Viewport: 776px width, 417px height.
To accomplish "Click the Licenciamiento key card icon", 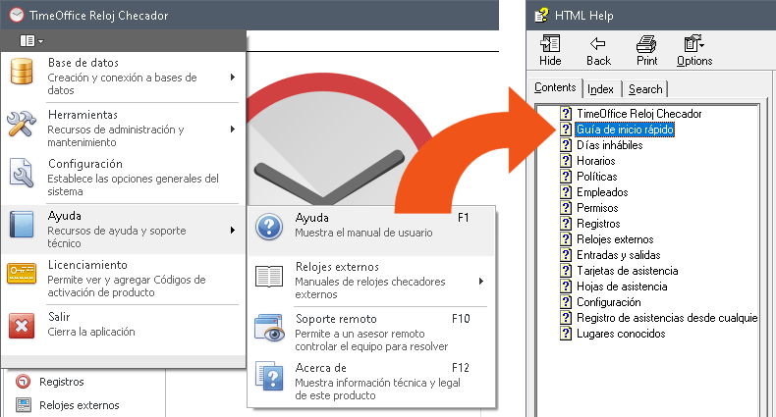I will pyautogui.click(x=22, y=276).
